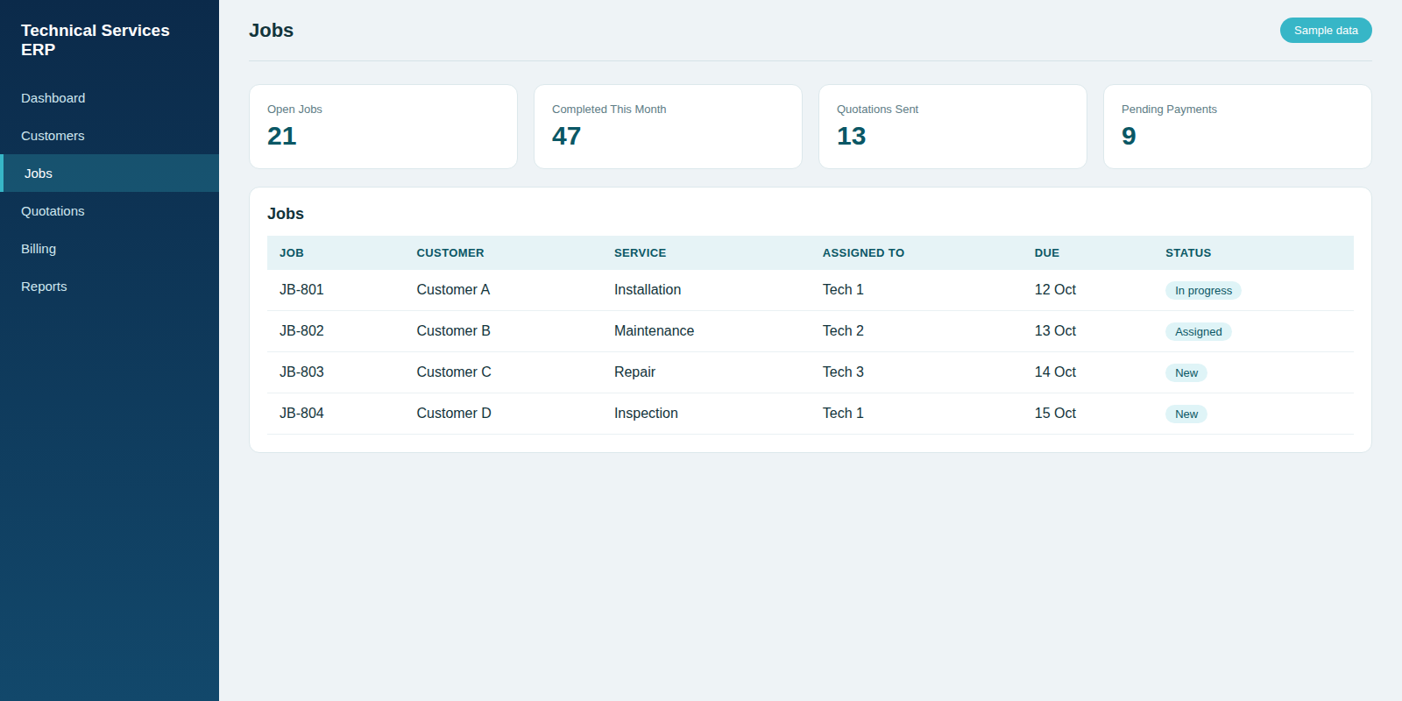The width and height of the screenshot is (1402, 701).
Task: Select the Pending Payments card
Action: (1237, 126)
